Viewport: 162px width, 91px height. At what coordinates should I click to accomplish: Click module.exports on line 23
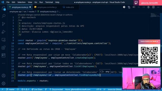[x=27, y=81]
